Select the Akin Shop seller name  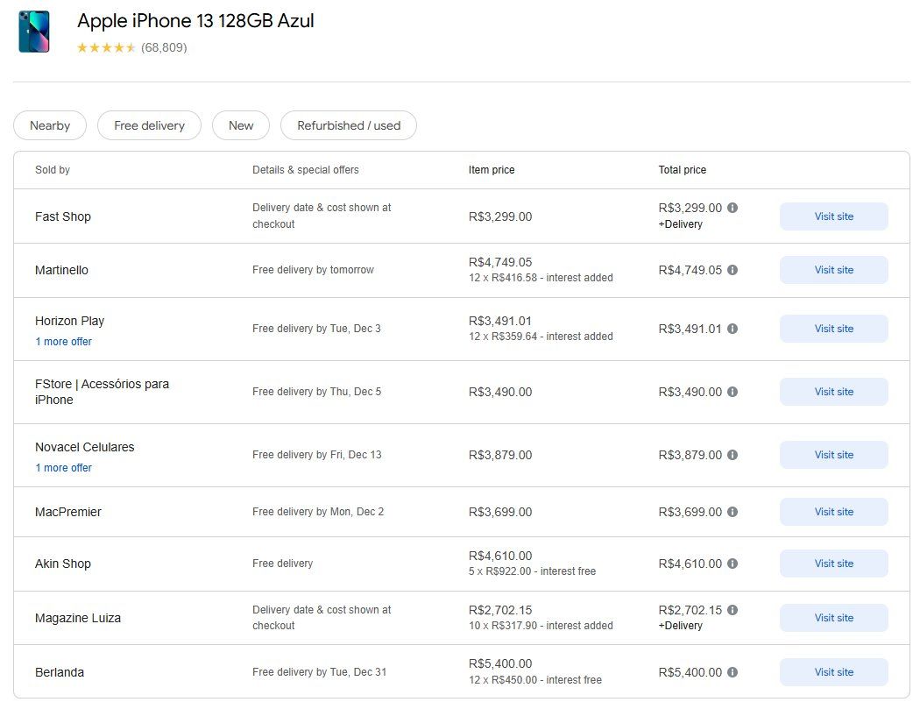click(63, 564)
